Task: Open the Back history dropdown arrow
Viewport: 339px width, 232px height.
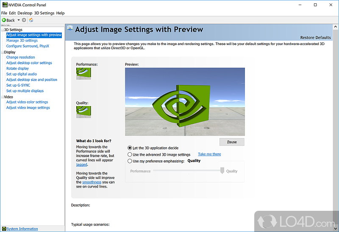Action: (x=19, y=20)
